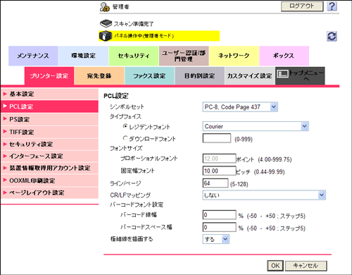
Task: Select レジデントフォント radio button
Action: 125,126
